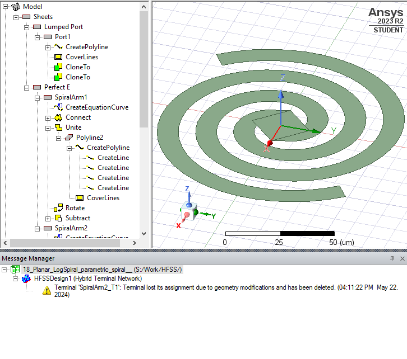Collapse the Unite node under SpiralArm1

tap(48, 127)
